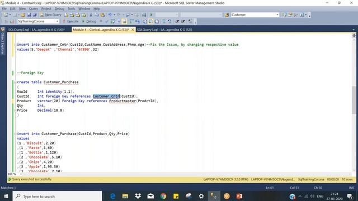Click the Cut icon

tap(91, 15)
